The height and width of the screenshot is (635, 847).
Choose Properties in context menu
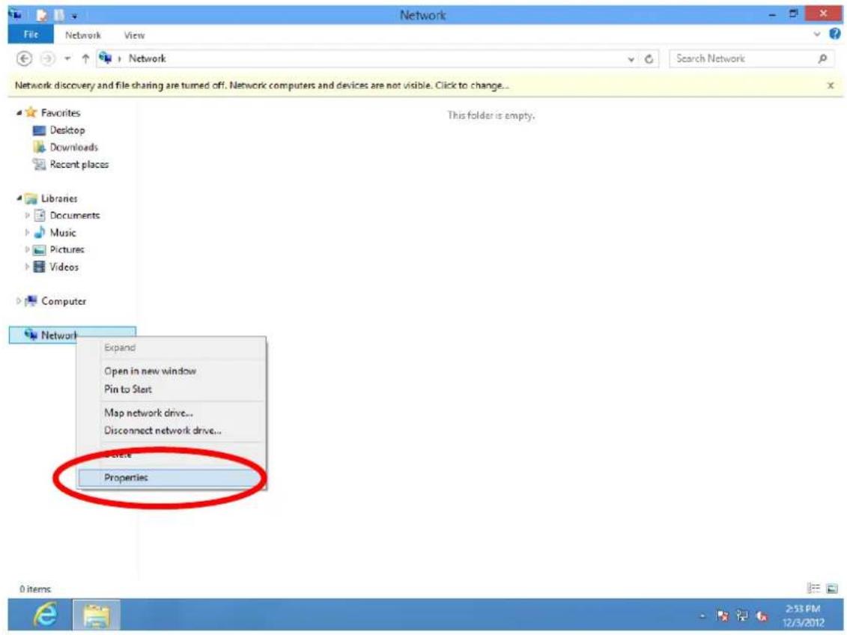click(169, 478)
